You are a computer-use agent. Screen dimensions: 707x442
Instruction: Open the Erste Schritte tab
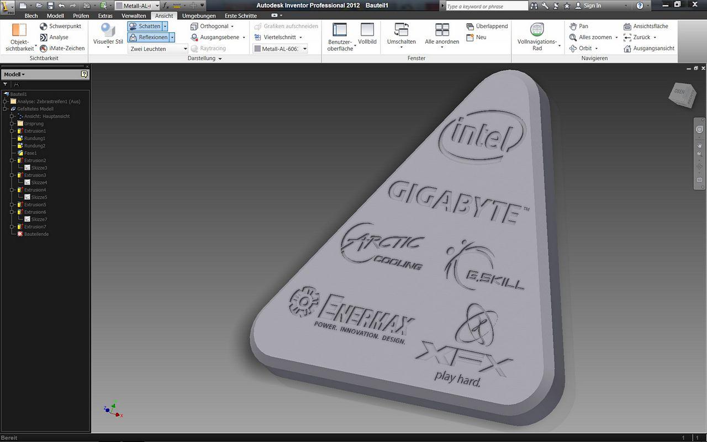click(241, 16)
